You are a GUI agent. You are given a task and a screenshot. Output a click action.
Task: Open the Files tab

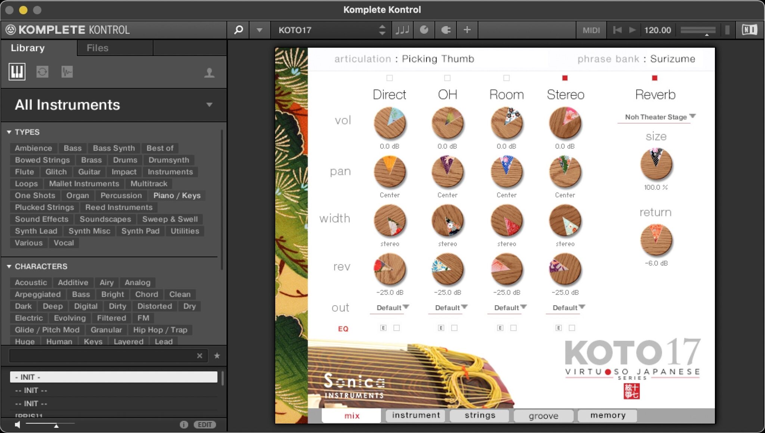coord(97,48)
